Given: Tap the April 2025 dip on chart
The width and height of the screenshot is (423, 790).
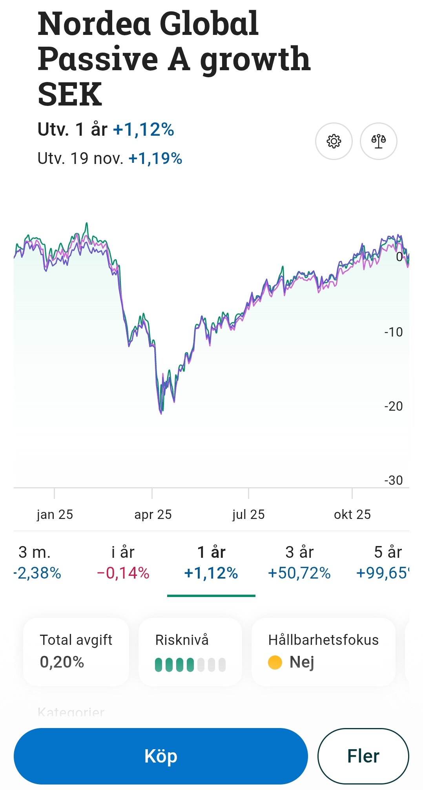Looking at the screenshot, I should pyautogui.click(x=161, y=410).
